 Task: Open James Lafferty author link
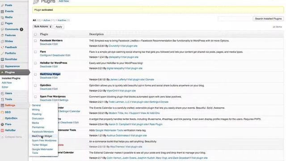point(118,80)
